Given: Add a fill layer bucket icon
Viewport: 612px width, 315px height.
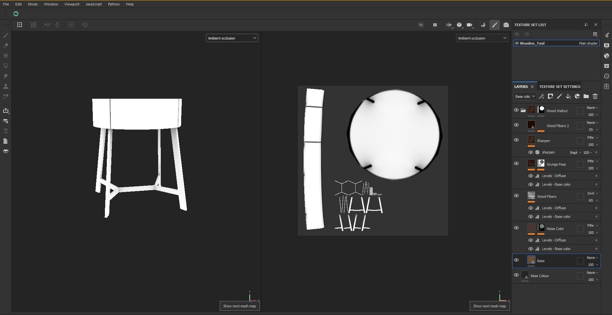Looking at the screenshot, I should (568, 96).
